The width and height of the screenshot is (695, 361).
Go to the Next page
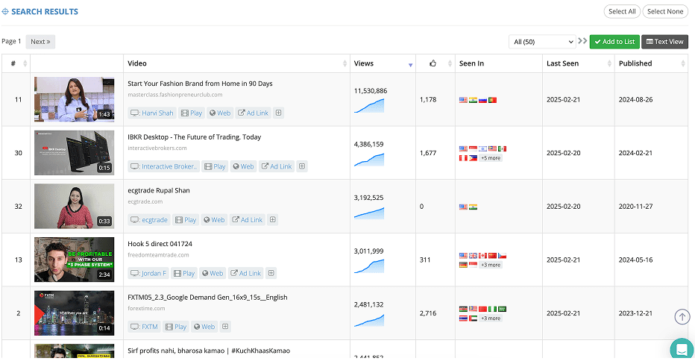tap(40, 42)
